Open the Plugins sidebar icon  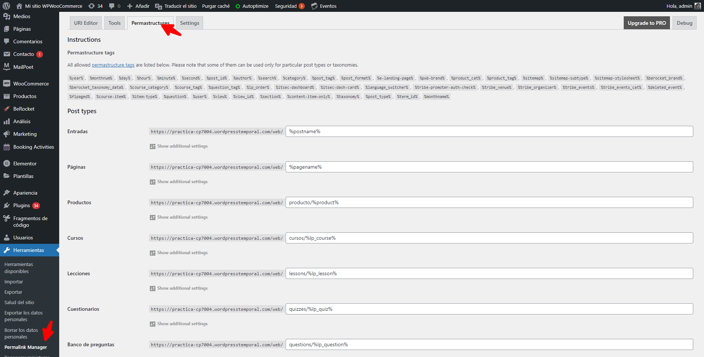point(7,205)
